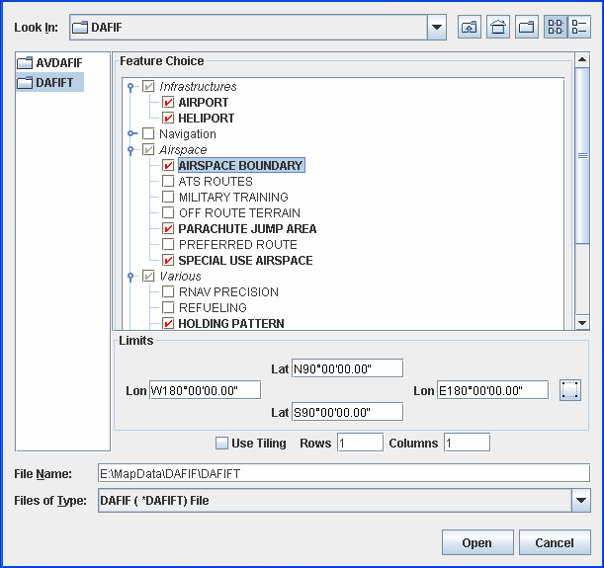Enable the ATS ROUTES checkbox
The height and width of the screenshot is (568, 604).
pyautogui.click(x=168, y=182)
